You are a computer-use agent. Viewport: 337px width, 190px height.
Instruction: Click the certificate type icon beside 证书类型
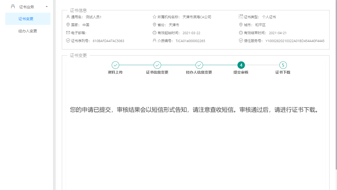point(241,17)
